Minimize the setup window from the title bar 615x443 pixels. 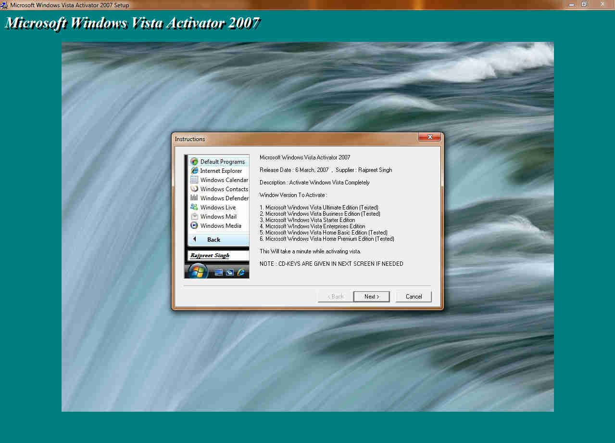click(571, 5)
